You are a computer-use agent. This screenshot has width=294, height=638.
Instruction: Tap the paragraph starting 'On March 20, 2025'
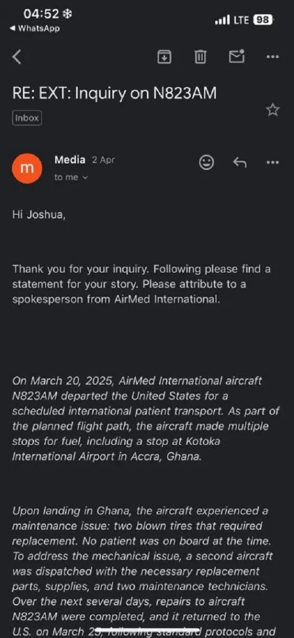point(141,418)
